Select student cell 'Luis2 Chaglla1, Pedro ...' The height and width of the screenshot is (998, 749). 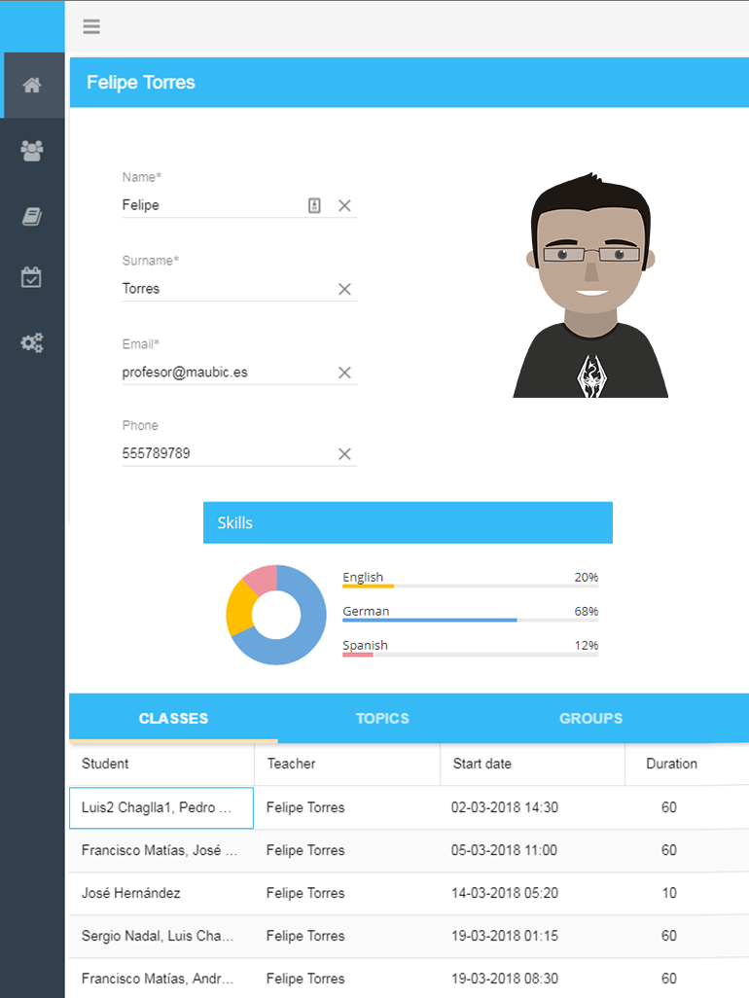point(161,807)
